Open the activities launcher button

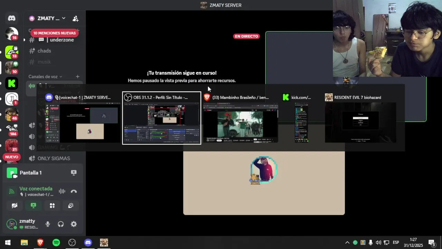pyautogui.click(x=52, y=206)
